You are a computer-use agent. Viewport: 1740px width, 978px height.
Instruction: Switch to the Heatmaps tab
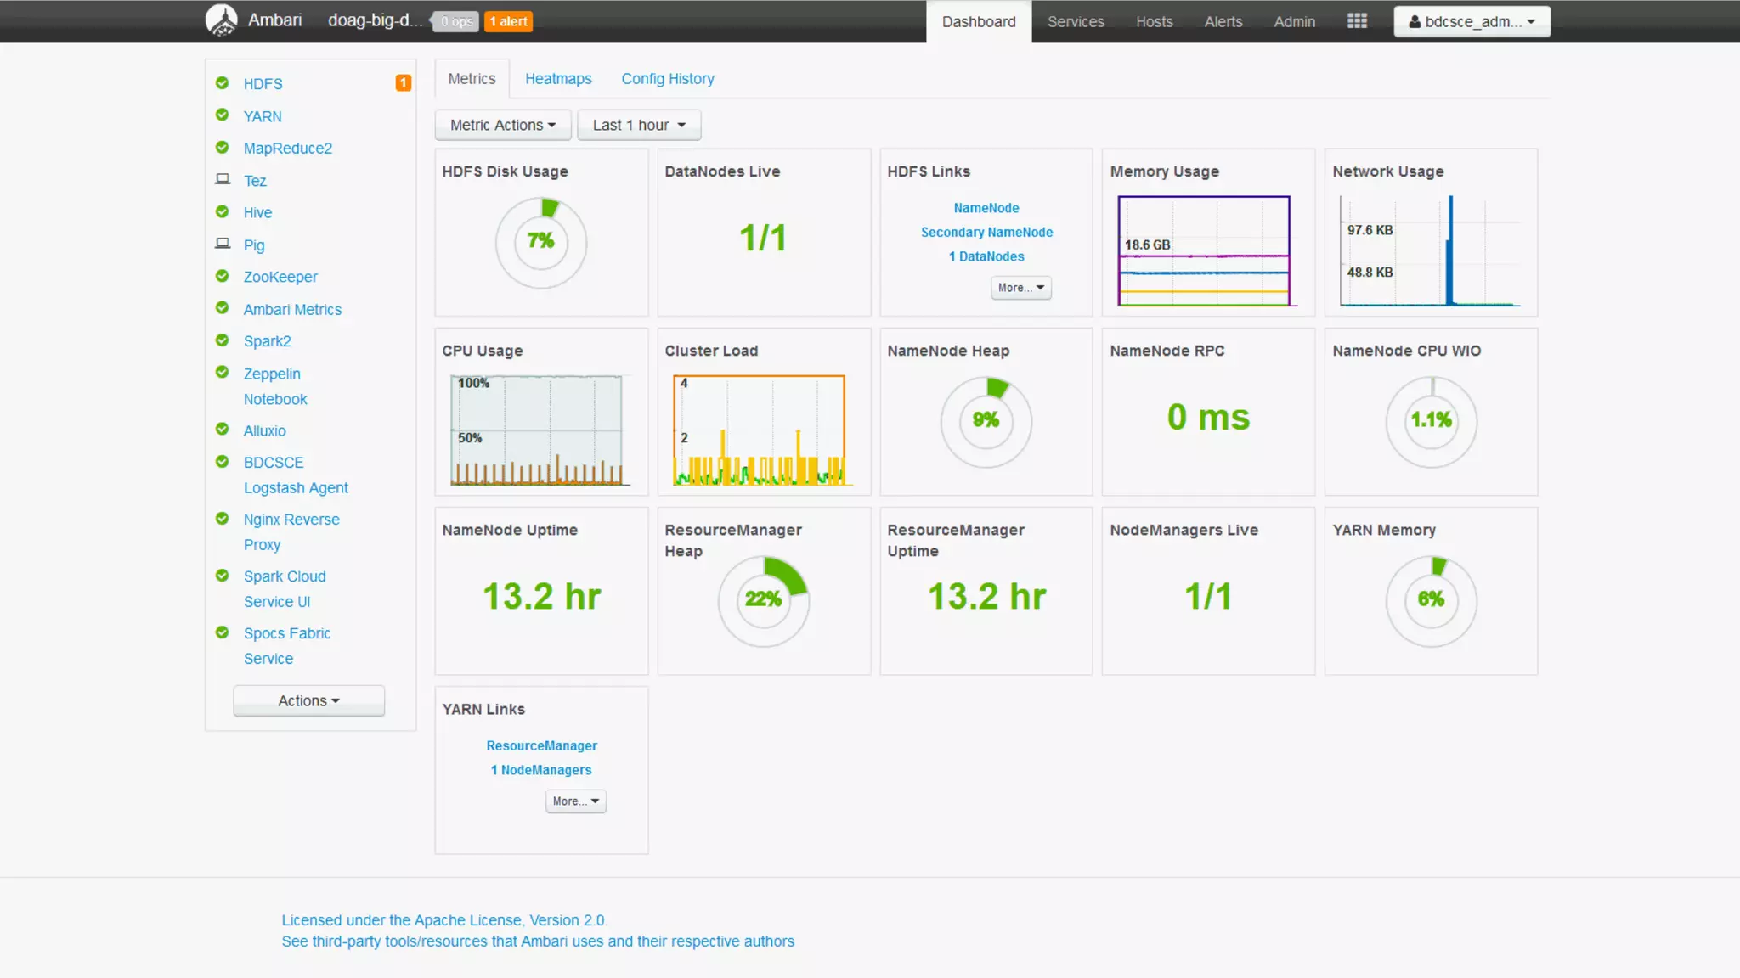(557, 79)
